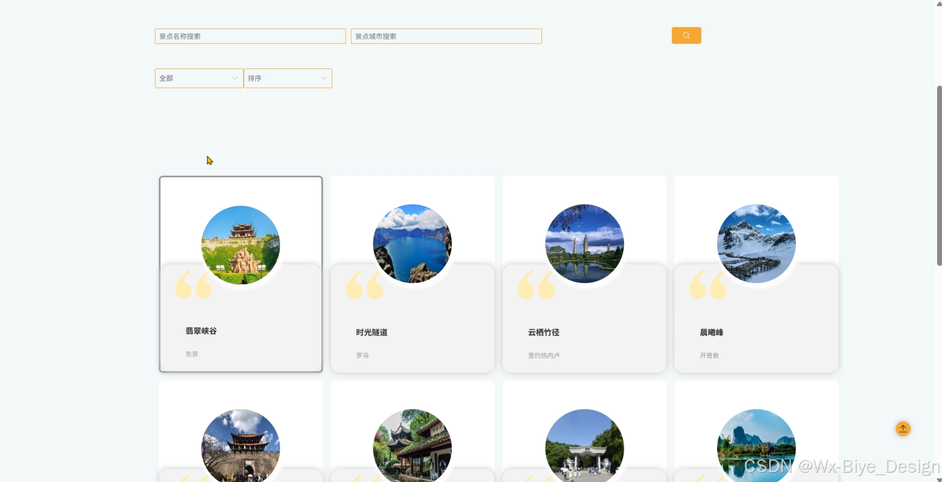Click the city label 东京
The width and height of the screenshot is (942, 482).
tap(192, 354)
